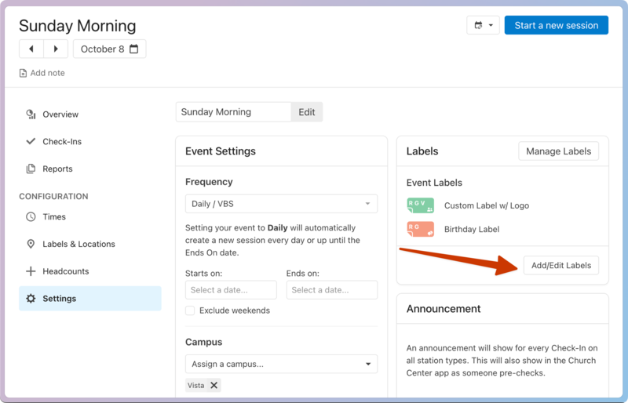
Task: Click the Reports icon in sidebar
Action: coord(31,169)
